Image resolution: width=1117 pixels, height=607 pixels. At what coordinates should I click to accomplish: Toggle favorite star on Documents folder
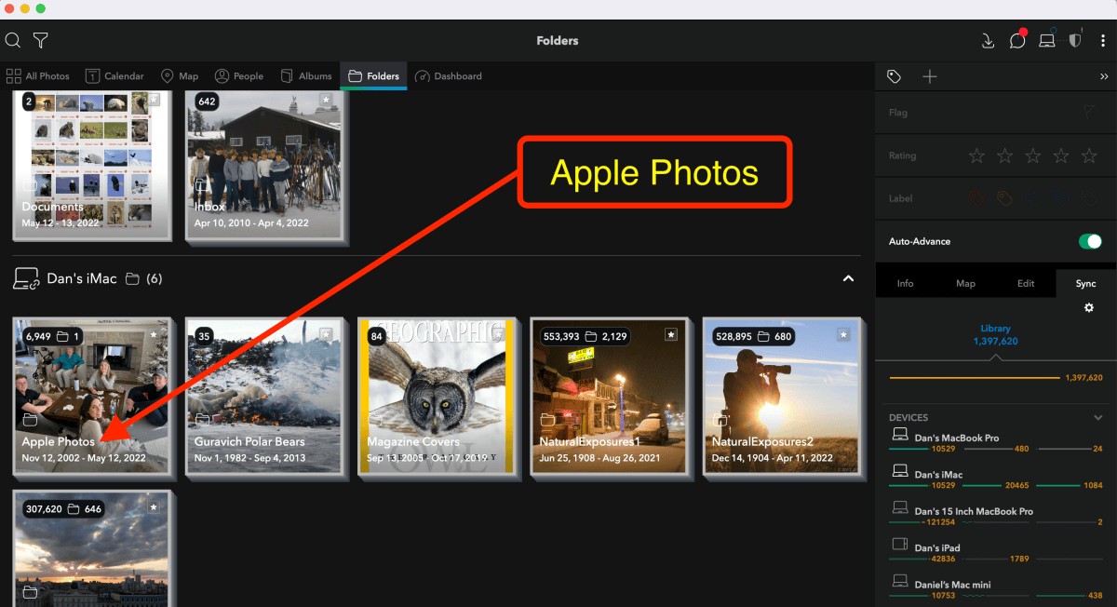pos(154,100)
